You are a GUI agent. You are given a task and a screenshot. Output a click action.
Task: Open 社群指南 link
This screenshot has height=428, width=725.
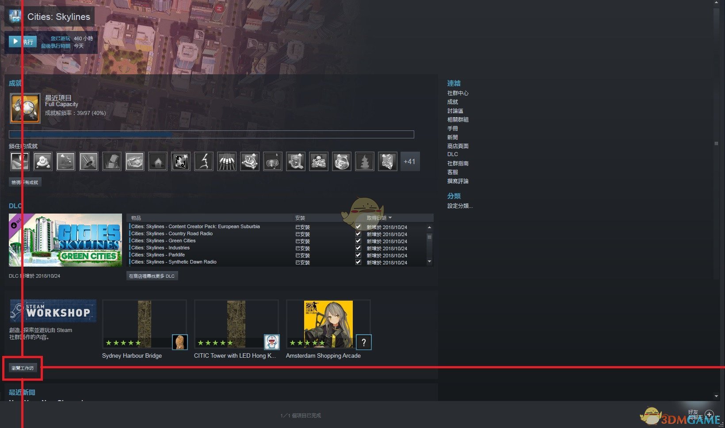[x=458, y=163]
